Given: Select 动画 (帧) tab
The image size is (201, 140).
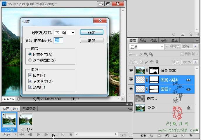Looking at the screenshot, I should click(10, 109).
